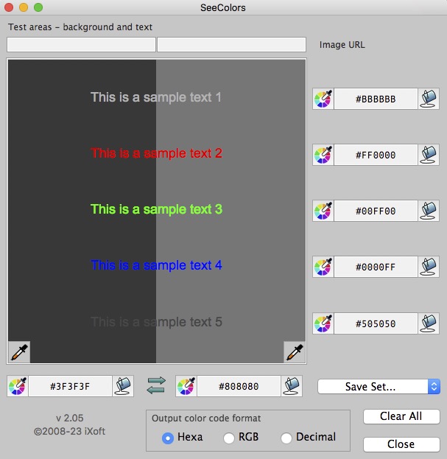Click the #FF0000 color code field
The width and height of the screenshot is (447, 459).
(376, 155)
